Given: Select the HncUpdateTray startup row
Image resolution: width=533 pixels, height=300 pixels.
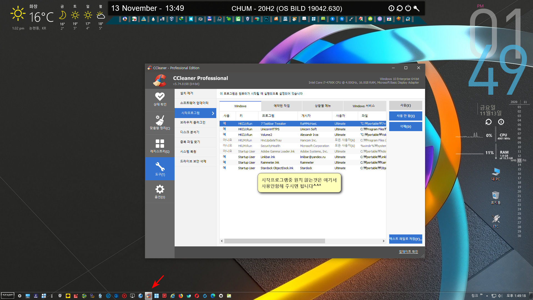Looking at the screenshot, I should pyautogui.click(x=303, y=140).
